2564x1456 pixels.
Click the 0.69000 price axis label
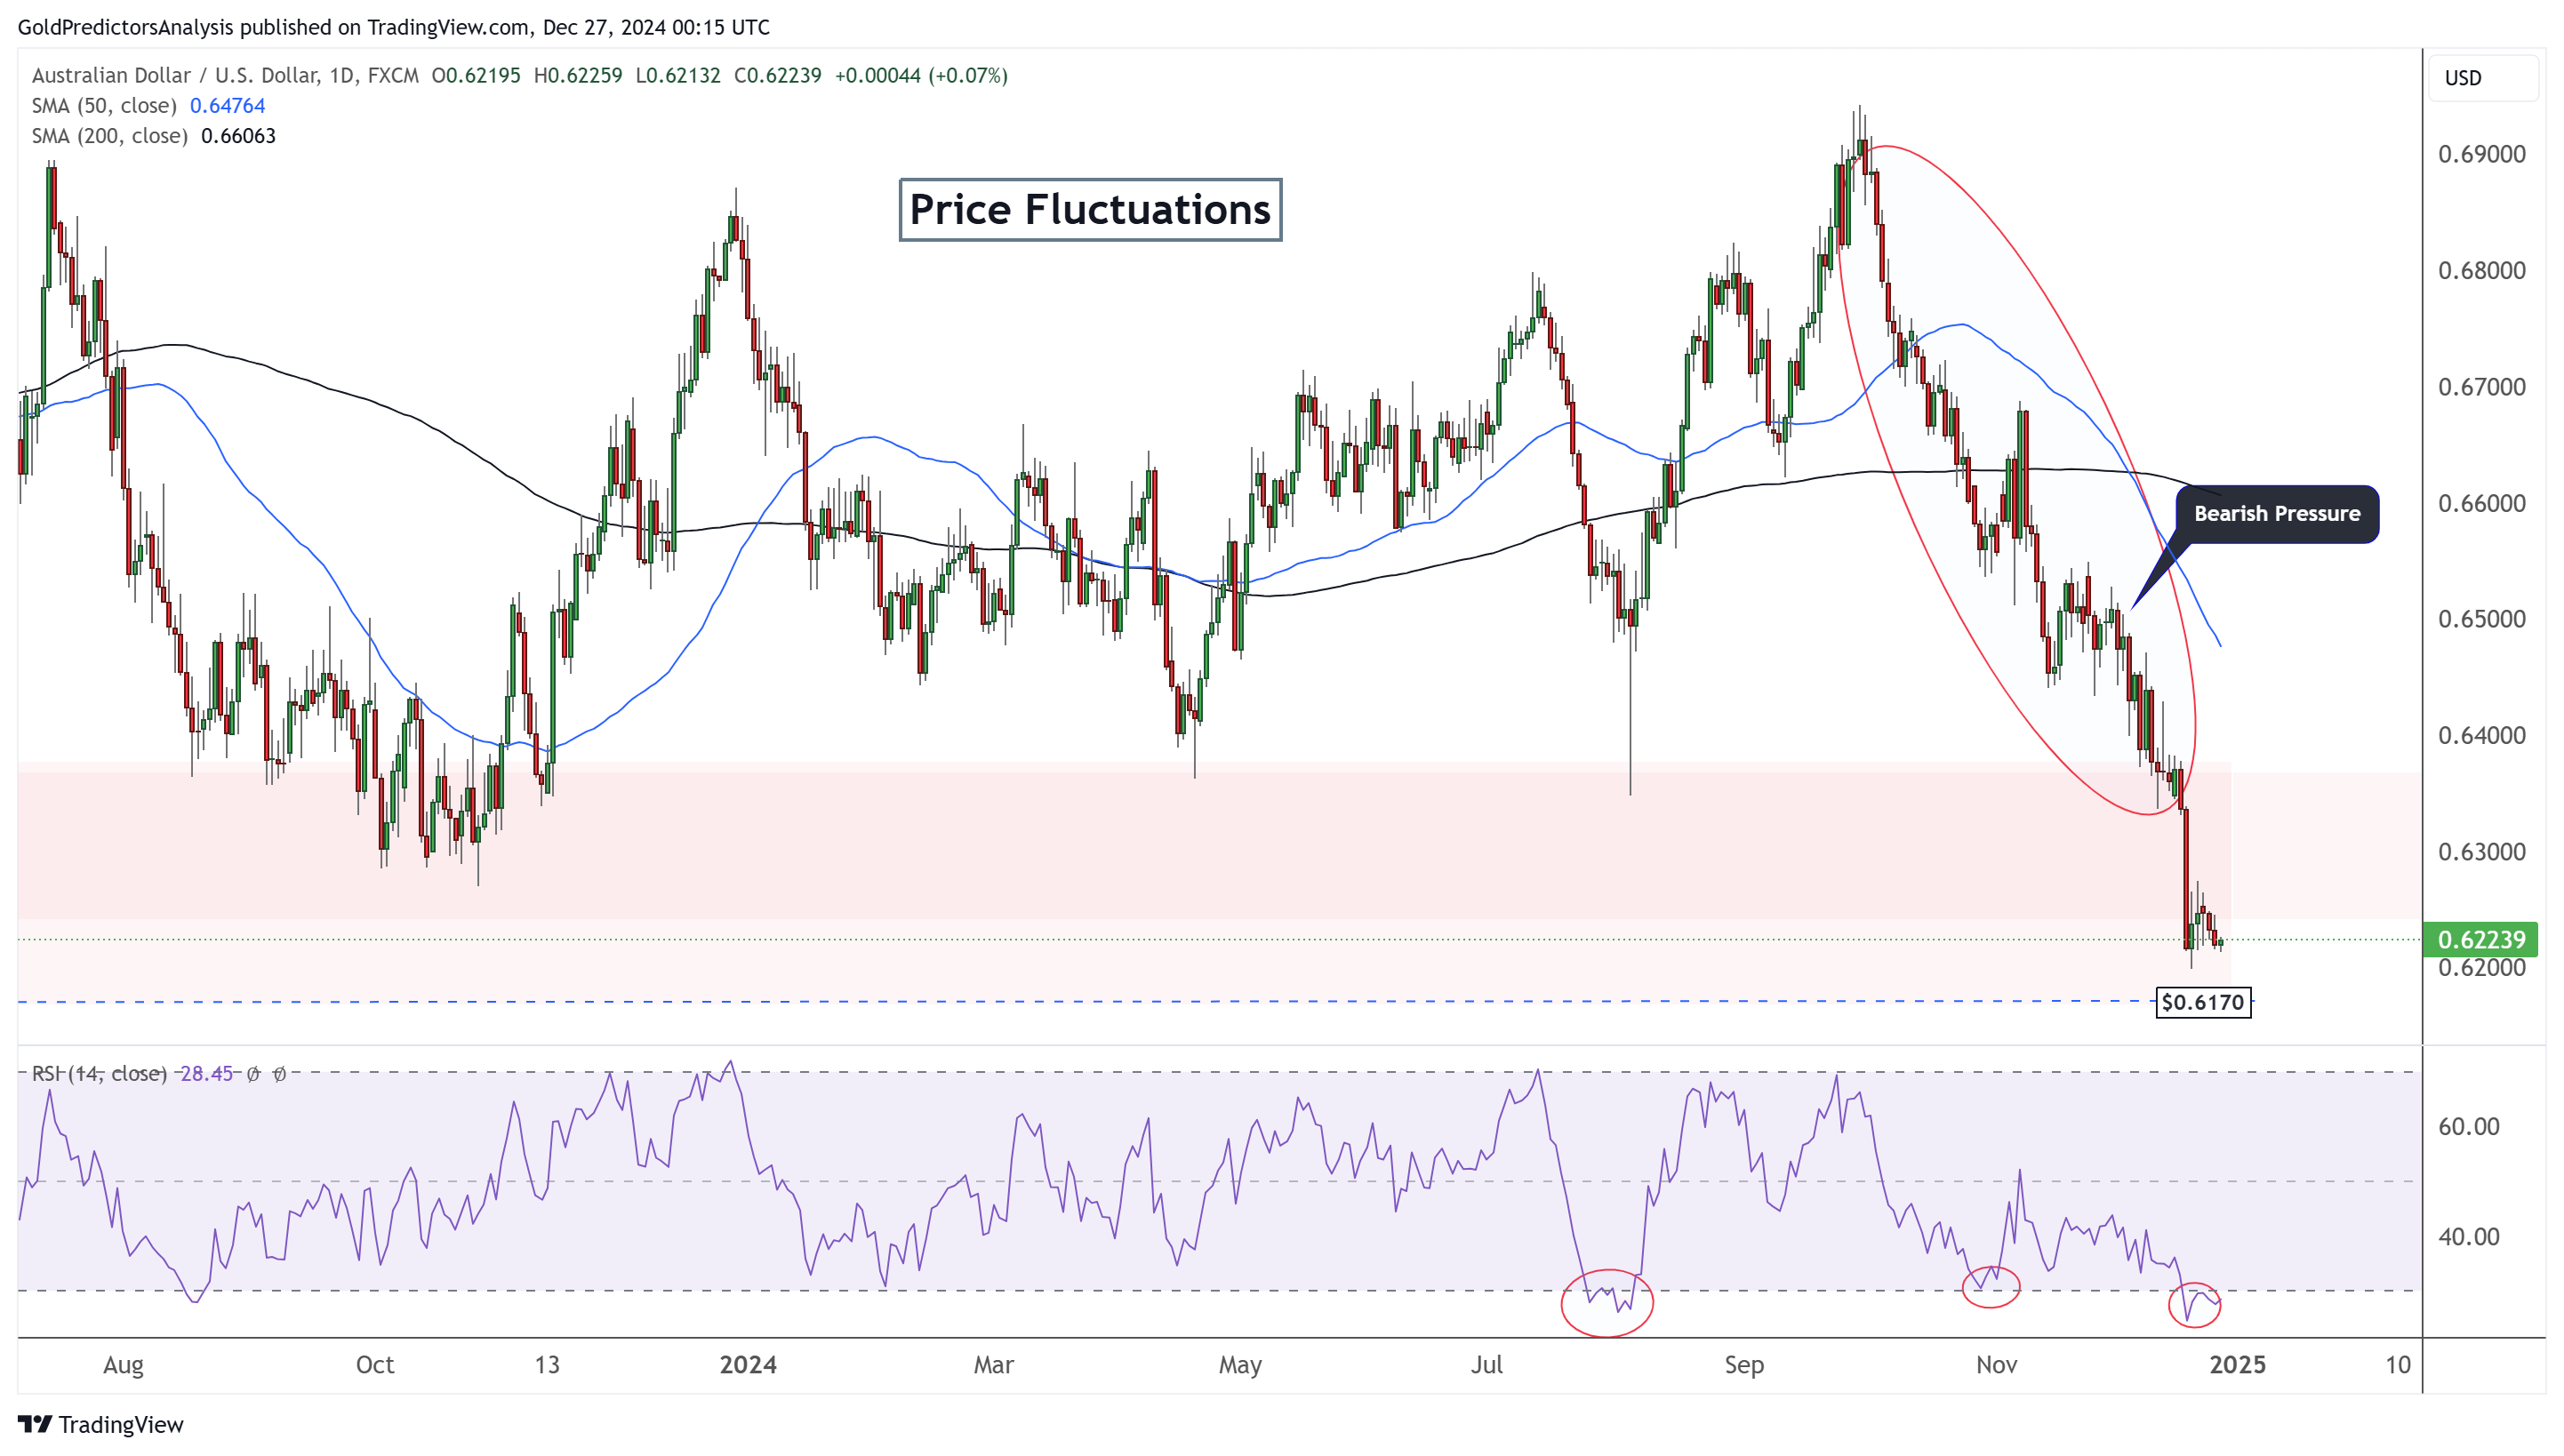coord(2481,154)
